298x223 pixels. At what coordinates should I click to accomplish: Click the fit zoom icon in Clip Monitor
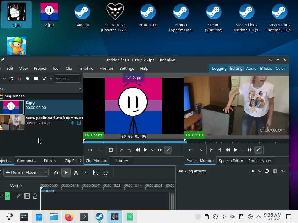[111, 150]
